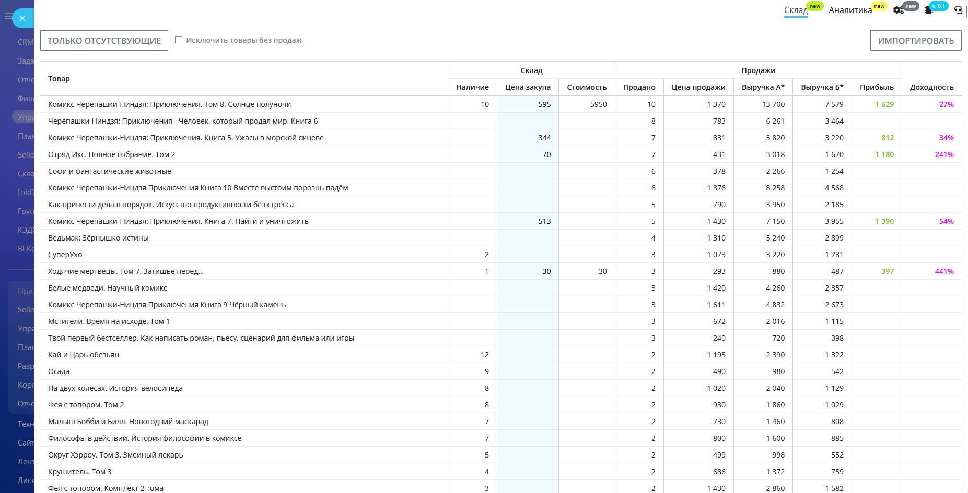Open the CRM item in the sidebar
This screenshot has width=968, height=493.
coord(25,42)
